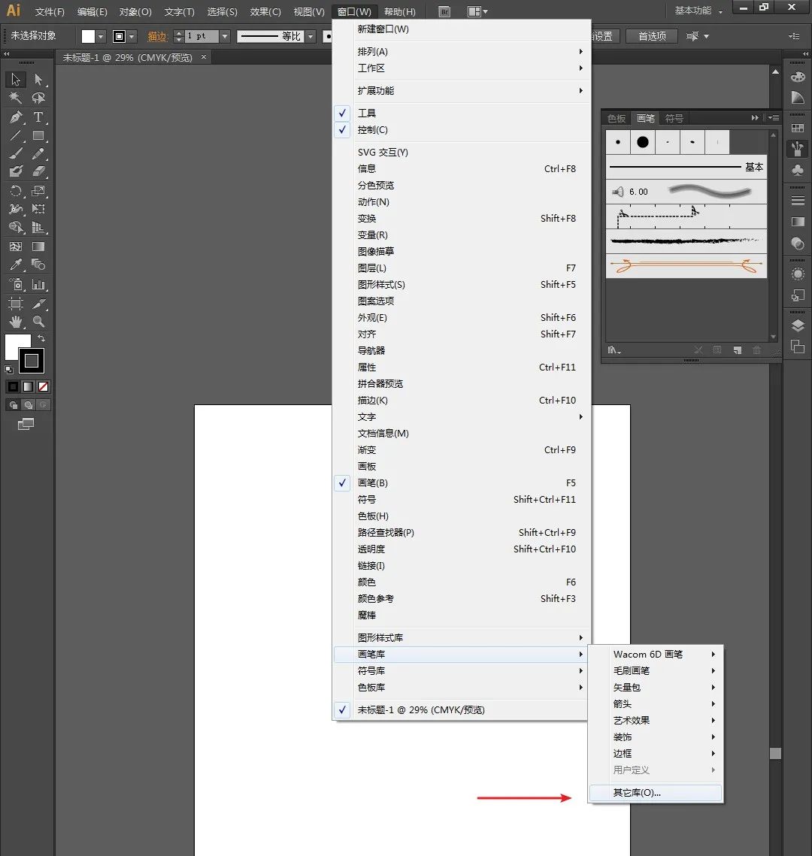812x856 pixels.
Task: Expand the 排列(A) submenu
Action: (x=461, y=51)
